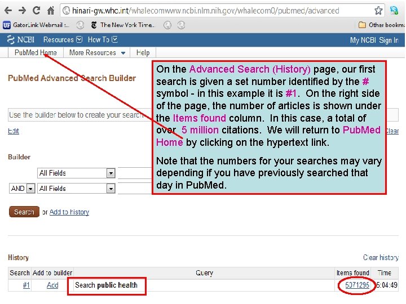Click Clear history link
Image resolution: width=406 pixels, height=304 pixels.
381,257
